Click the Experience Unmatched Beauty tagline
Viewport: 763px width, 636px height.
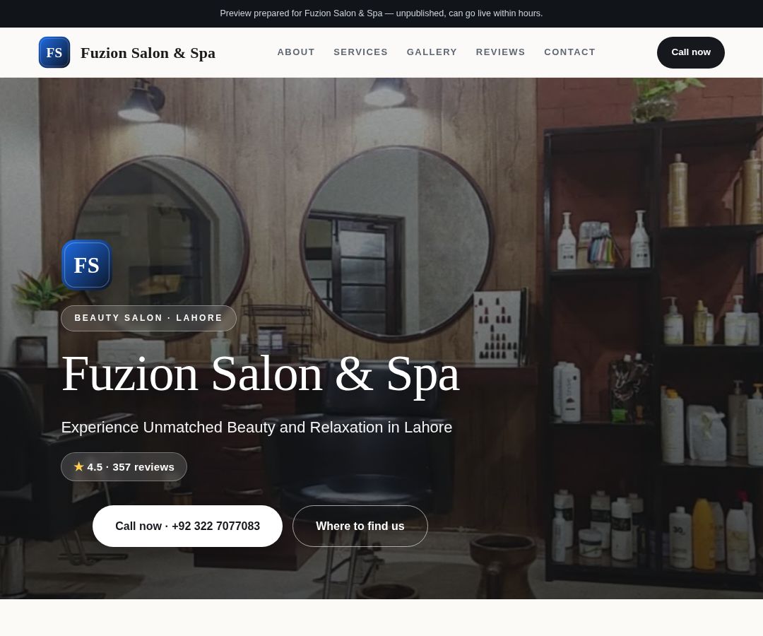tap(256, 428)
